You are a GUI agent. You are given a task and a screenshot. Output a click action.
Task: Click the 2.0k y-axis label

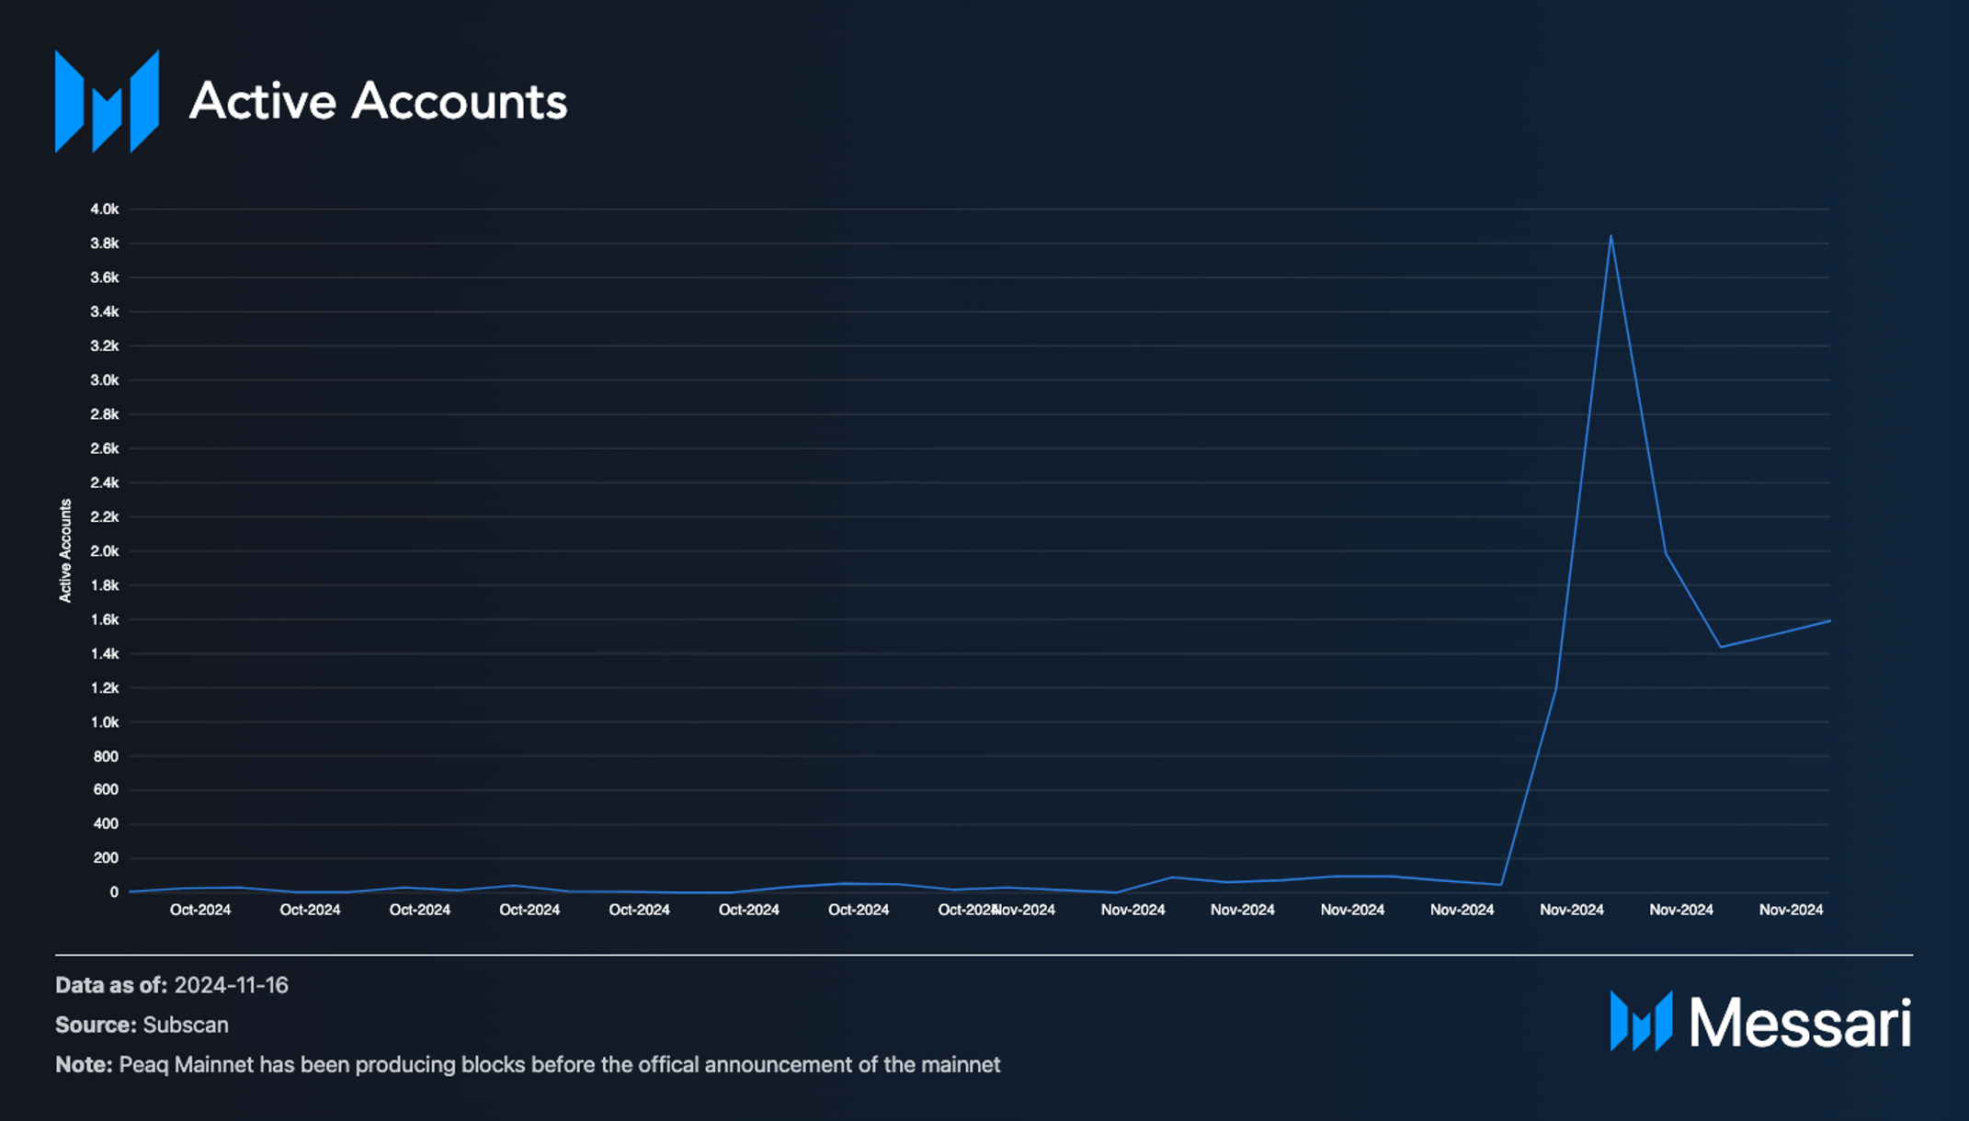click(105, 551)
